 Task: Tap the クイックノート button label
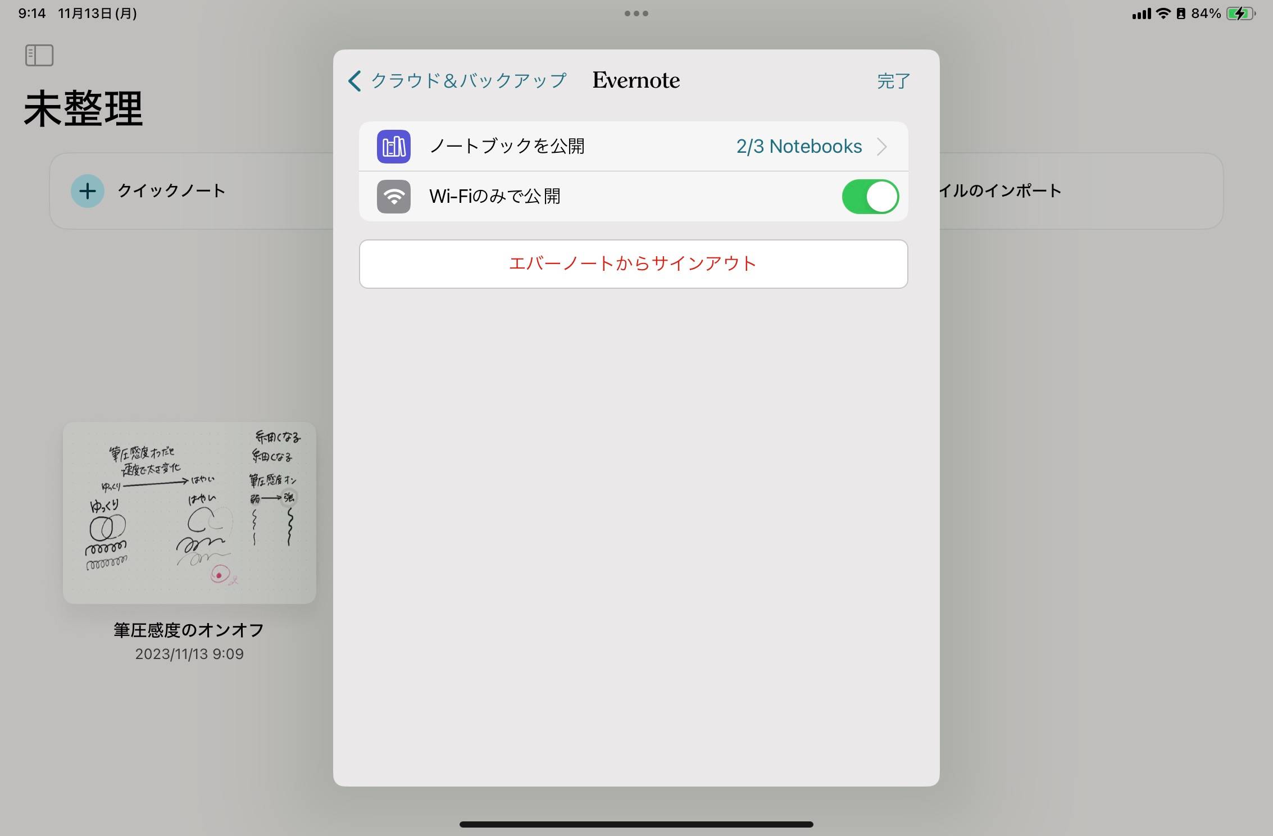pyautogui.click(x=171, y=191)
